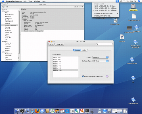Open Finder from the Dock
Screen dimensions: 142x114
(x=17, y=111)
